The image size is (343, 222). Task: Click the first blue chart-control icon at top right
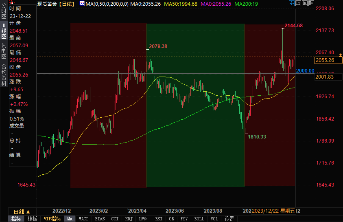[x=291, y=4]
